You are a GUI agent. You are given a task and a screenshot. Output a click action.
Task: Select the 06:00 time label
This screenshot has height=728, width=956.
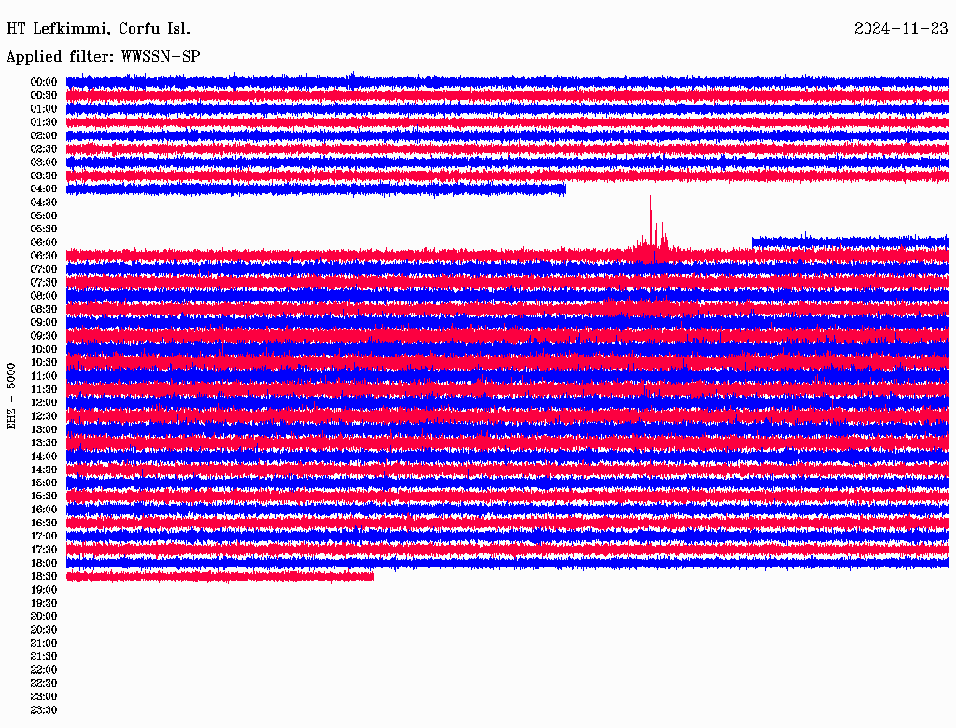click(44, 243)
